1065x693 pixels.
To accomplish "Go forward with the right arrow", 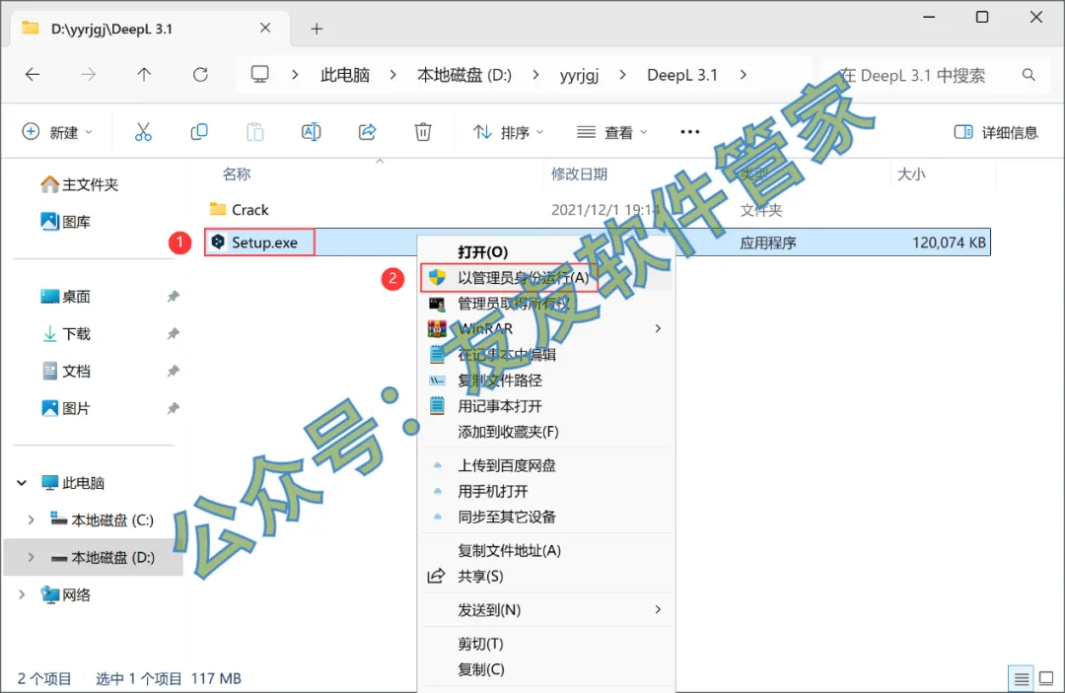I will (x=89, y=75).
